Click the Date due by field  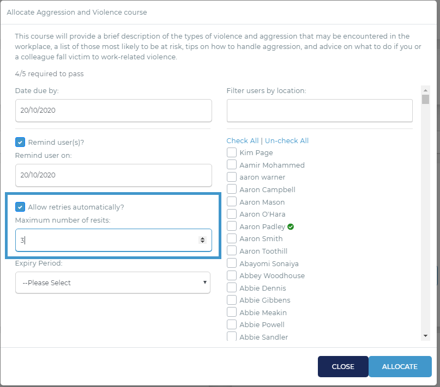pos(113,110)
